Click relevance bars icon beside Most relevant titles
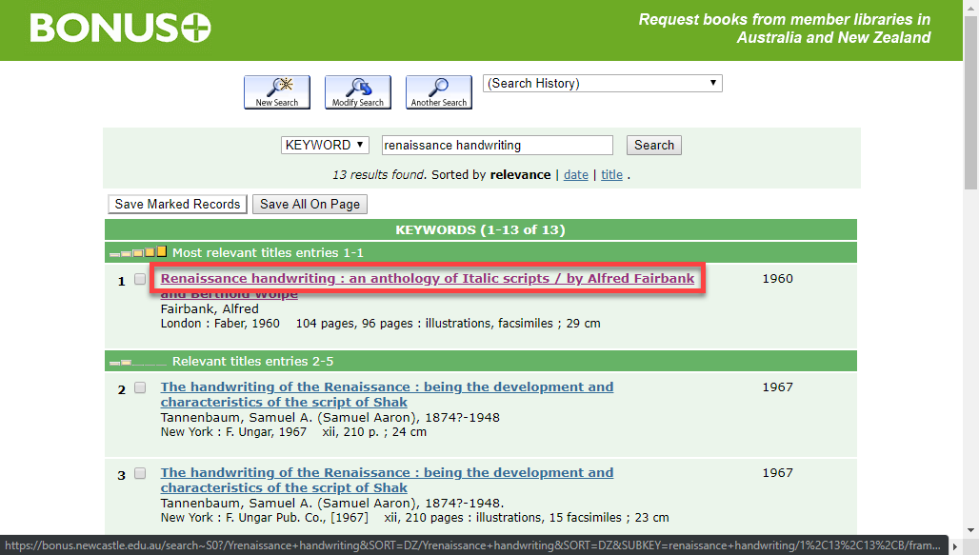This screenshot has width=979, height=555. [138, 253]
